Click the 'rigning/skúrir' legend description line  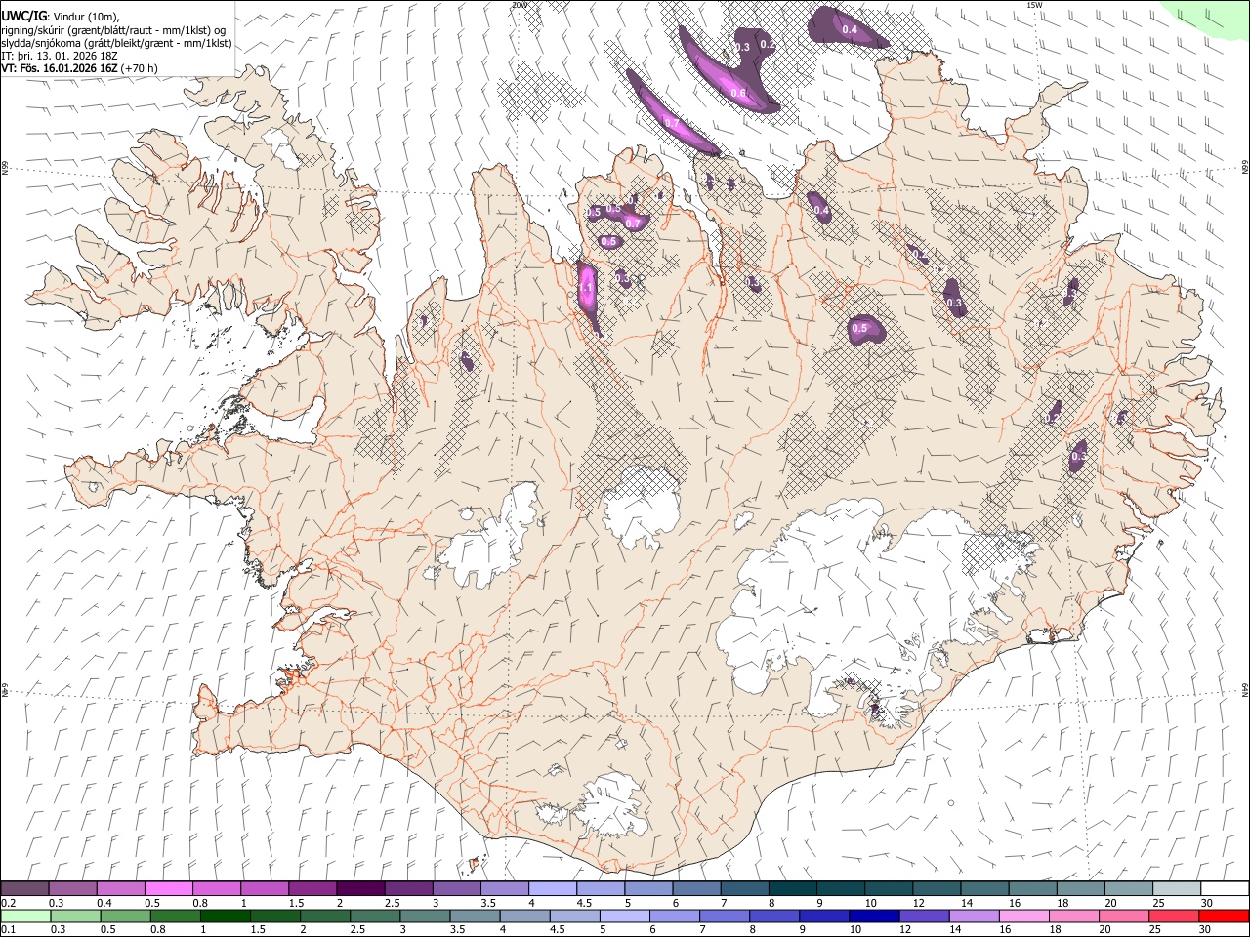tap(113, 30)
